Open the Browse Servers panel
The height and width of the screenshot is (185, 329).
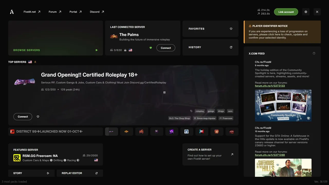56,38
